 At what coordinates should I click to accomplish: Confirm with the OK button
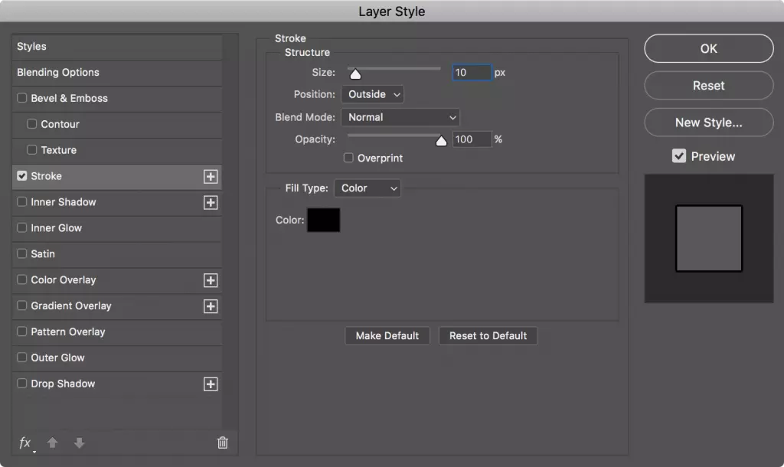708,48
